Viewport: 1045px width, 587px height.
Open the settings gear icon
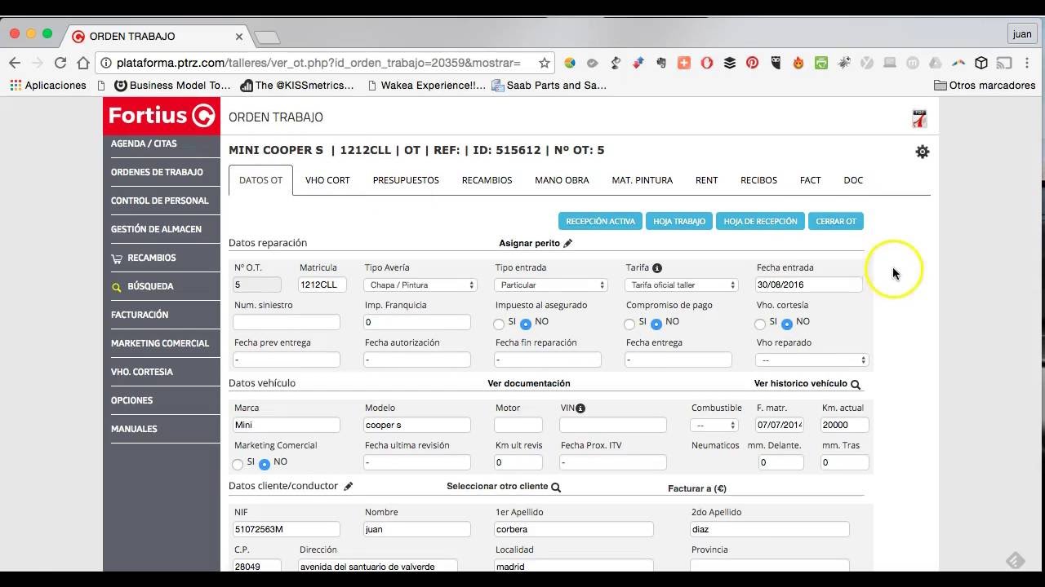pos(923,152)
